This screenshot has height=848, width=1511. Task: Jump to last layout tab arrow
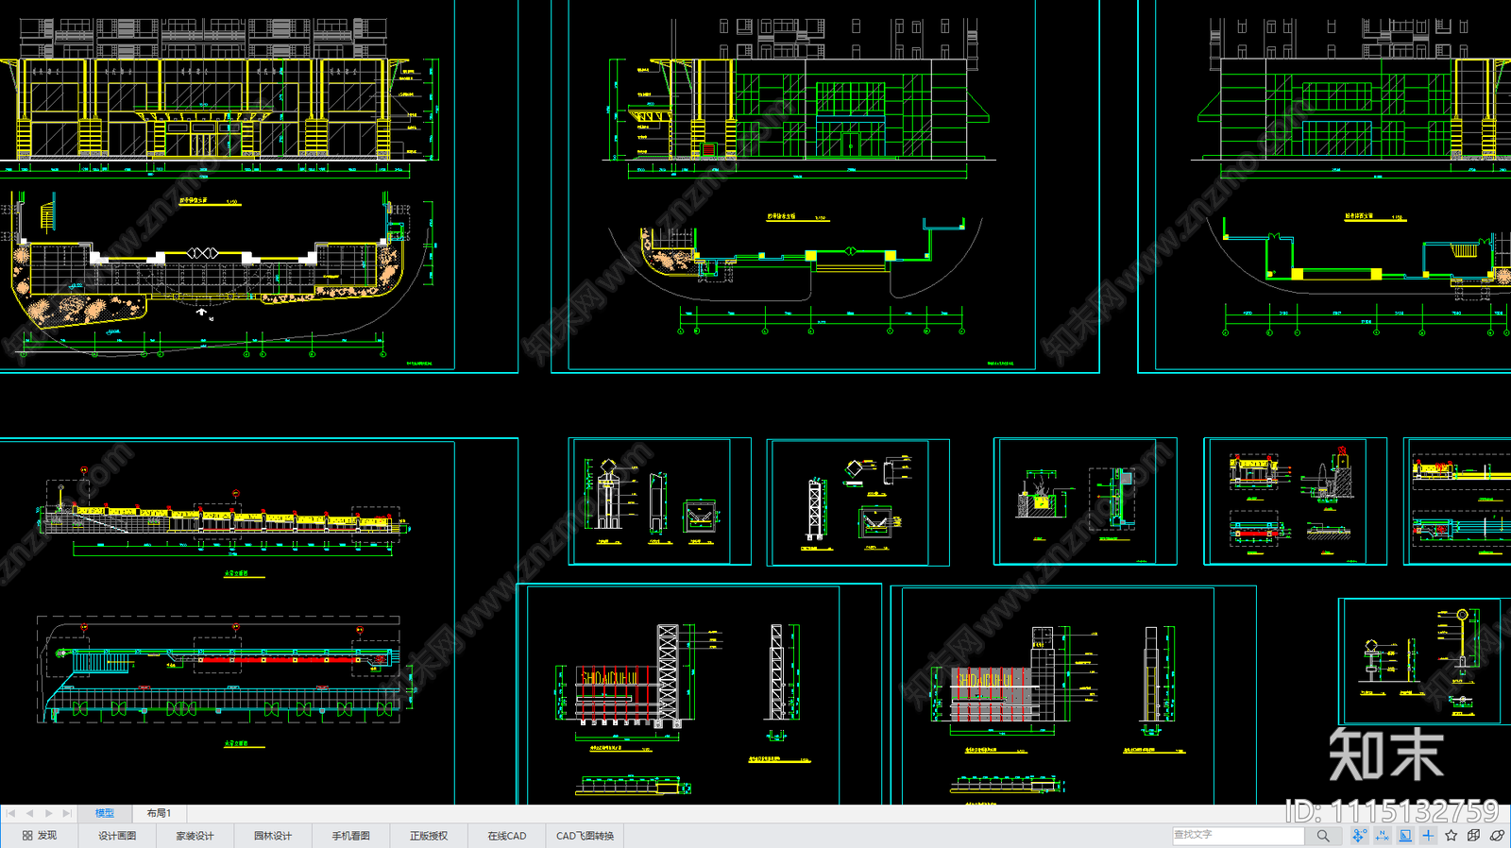pyautogui.click(x=66, y=813)
